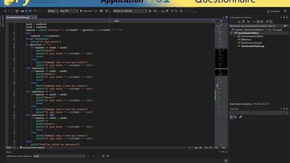Toggle auto-hide pin on Solution Explorer panel
The width and height of the screenshot is (290, 163).
284,17
